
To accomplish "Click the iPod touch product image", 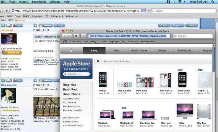I will pyautogui.click(x=182, y=79).
